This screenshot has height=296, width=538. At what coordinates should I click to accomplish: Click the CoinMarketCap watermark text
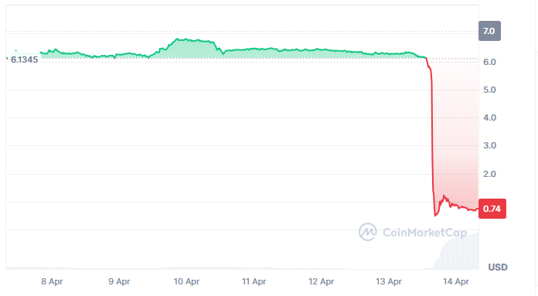(x=424, y=233)
